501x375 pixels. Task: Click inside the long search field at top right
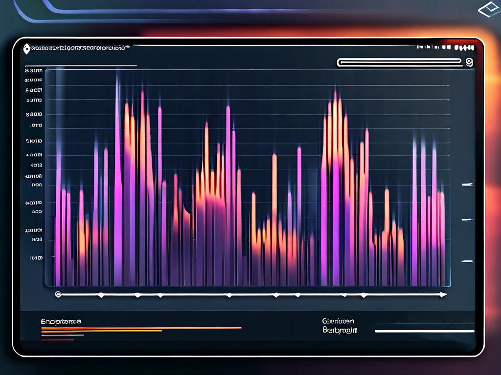pyautogui.click(x=399, y=62)
